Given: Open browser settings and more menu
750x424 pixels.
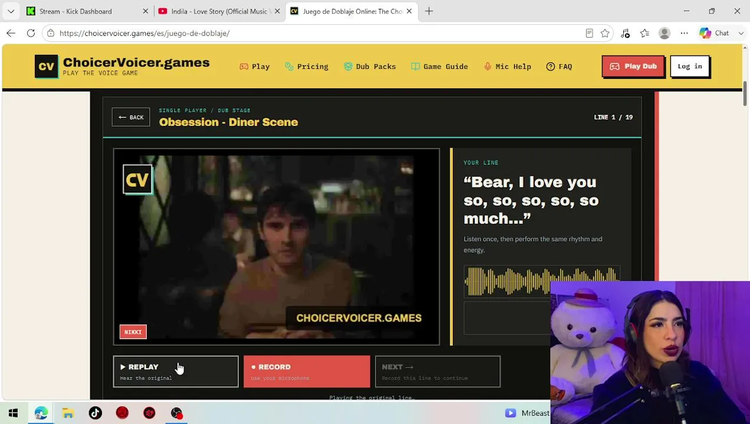Looking at the screenshot, I should click(x=684, y=33).
